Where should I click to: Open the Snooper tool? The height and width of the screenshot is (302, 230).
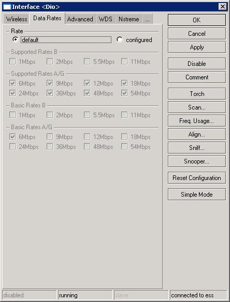point(197,161)
